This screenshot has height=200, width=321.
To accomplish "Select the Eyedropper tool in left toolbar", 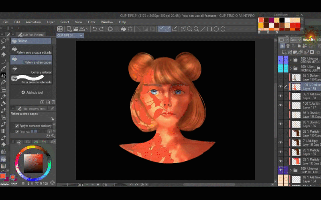I will [4, 68].
